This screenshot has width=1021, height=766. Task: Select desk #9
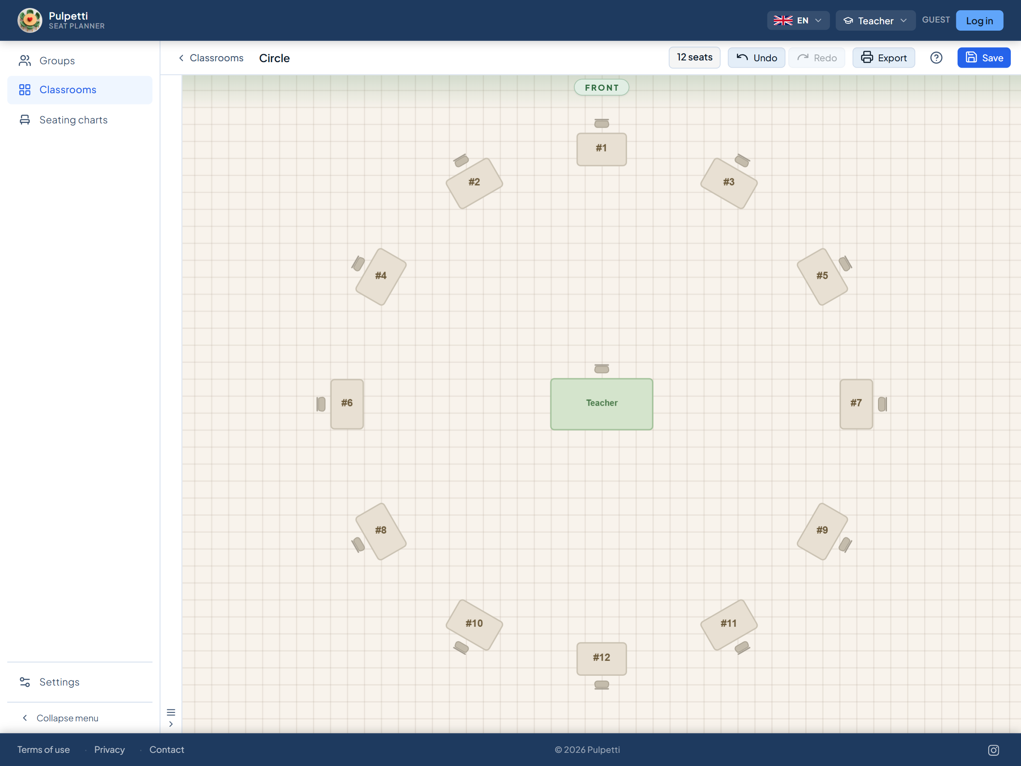[822, 532]
